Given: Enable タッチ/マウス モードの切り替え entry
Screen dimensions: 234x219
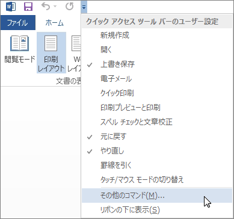Looking at the screenshot, I should 157,180.
